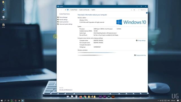Select the This PC desktop icon

coord(3,10)
